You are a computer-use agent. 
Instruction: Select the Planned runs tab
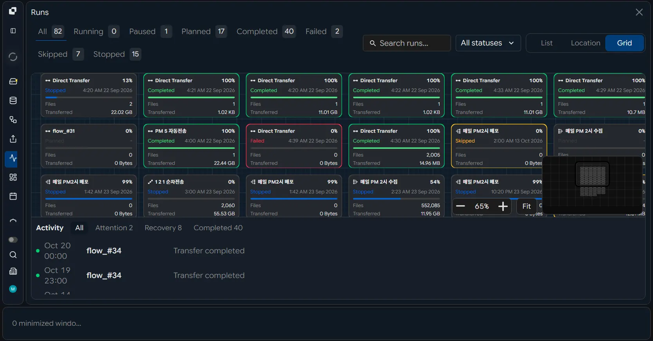tap(204, 31)
